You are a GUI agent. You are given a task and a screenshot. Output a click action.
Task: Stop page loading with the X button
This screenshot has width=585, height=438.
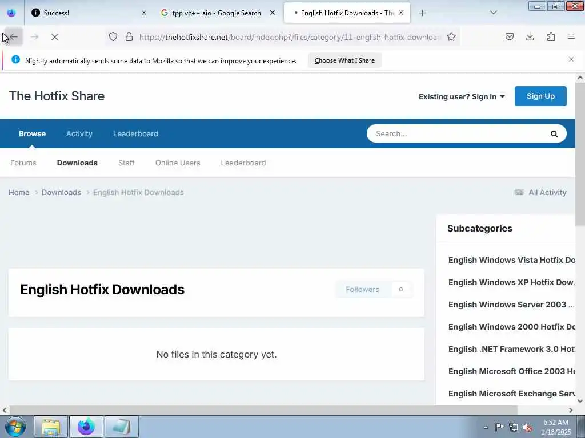click(55, 37)
